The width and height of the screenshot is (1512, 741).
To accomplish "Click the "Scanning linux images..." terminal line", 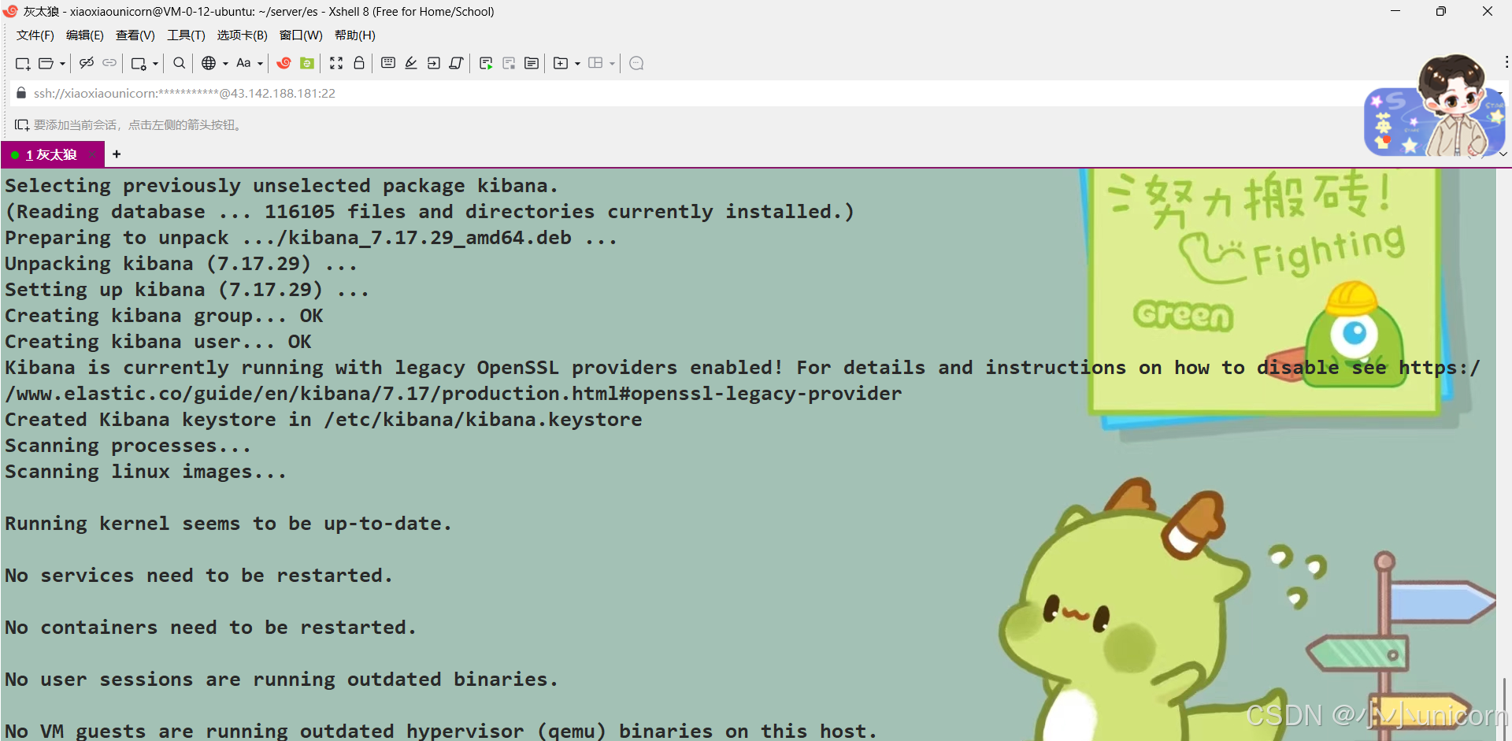I will [146, 472].
